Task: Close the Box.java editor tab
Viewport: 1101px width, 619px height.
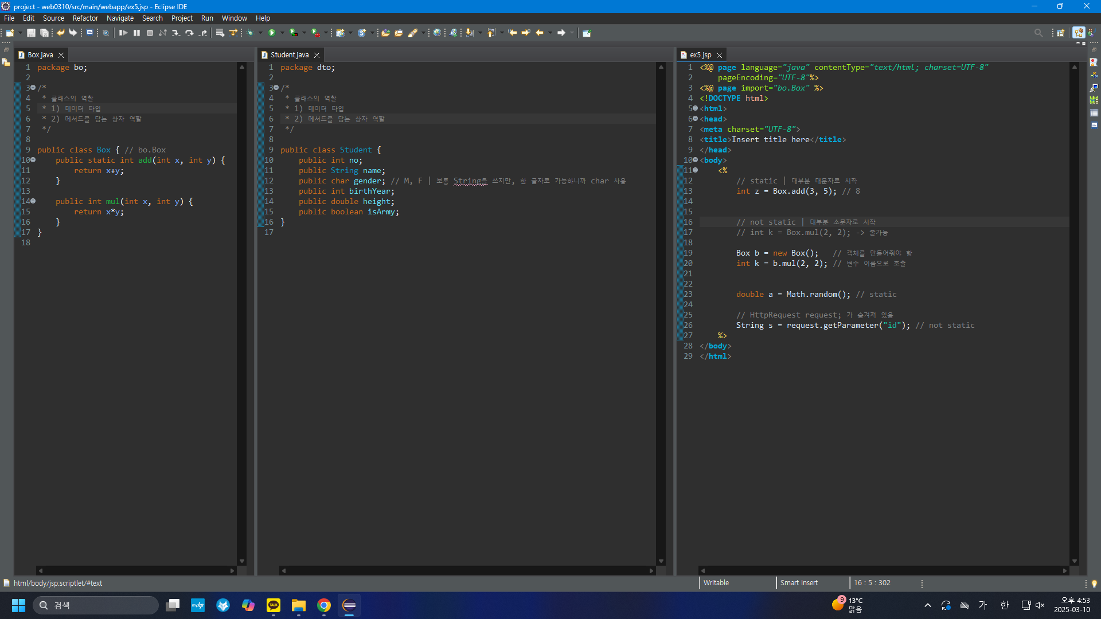Action: point(61,55)
